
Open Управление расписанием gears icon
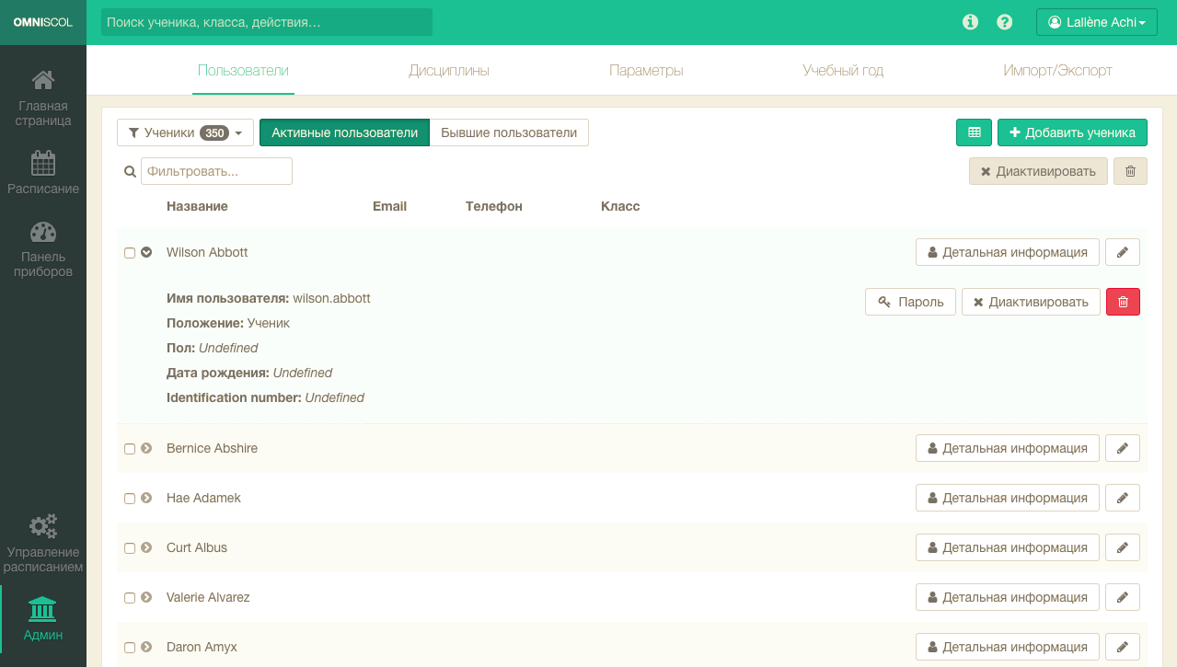tap(43, 526)
